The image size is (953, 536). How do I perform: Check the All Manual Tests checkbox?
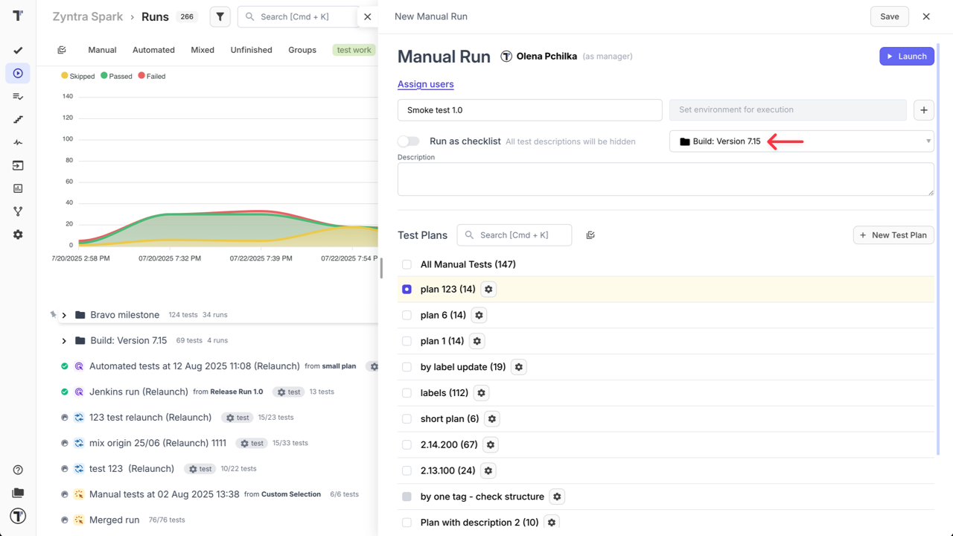(407, 264)
